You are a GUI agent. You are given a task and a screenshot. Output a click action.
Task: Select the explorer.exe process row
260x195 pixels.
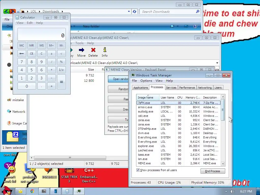179,146
